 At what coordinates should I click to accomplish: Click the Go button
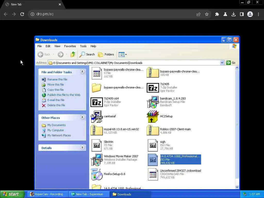tap(231, 63)
